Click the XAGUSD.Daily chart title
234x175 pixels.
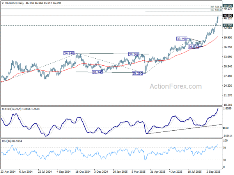point(14,3)
